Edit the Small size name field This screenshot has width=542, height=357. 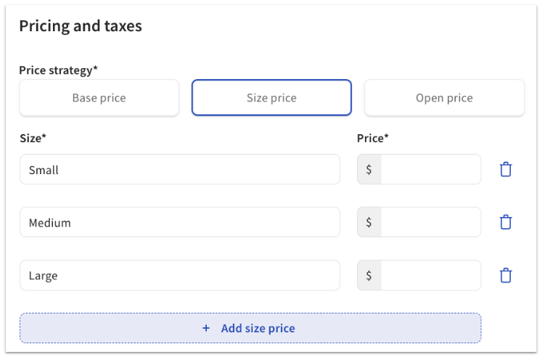(179, 170)
